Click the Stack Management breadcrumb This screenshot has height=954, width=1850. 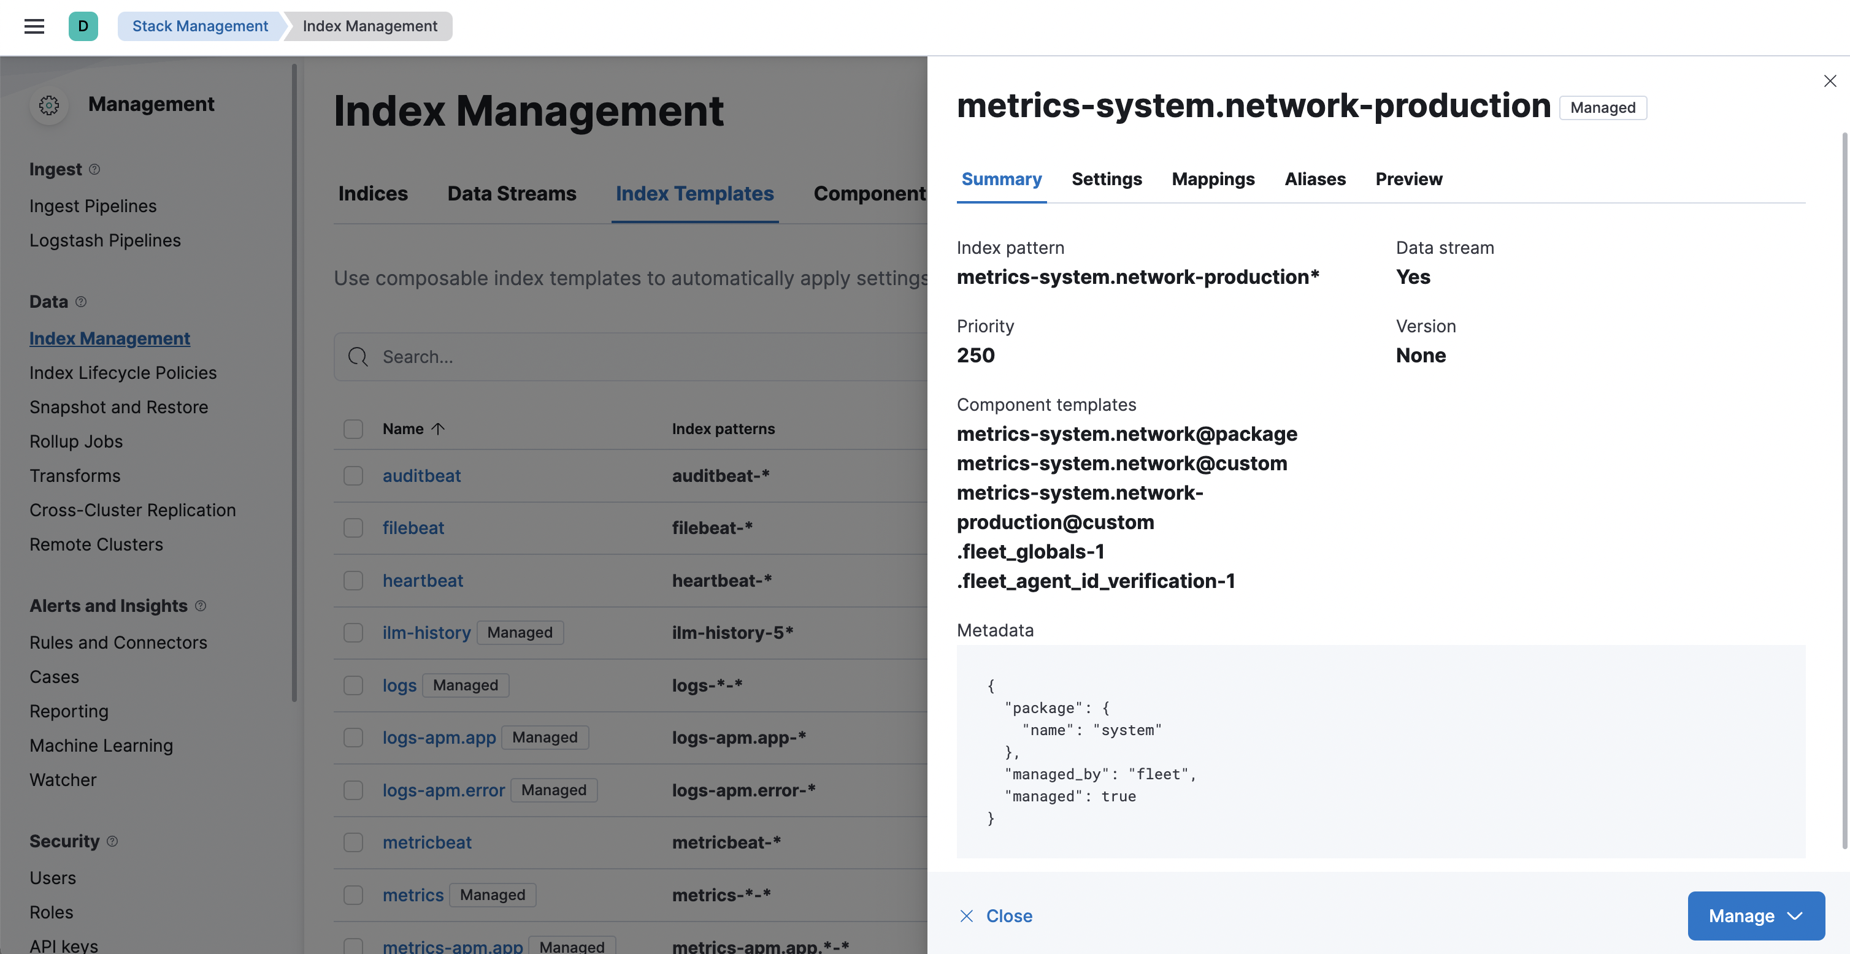pos(199,26)
